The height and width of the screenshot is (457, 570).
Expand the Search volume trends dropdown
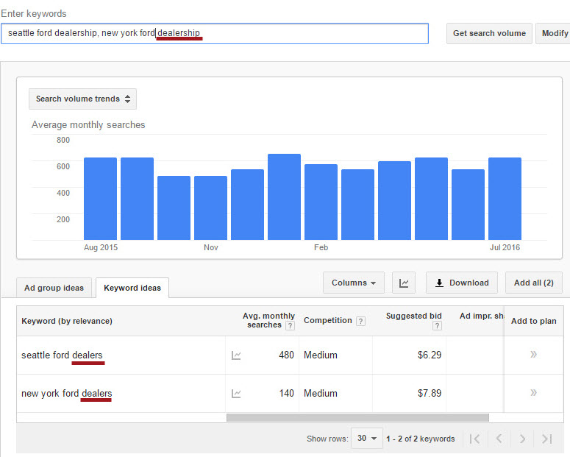pos(82,99)
